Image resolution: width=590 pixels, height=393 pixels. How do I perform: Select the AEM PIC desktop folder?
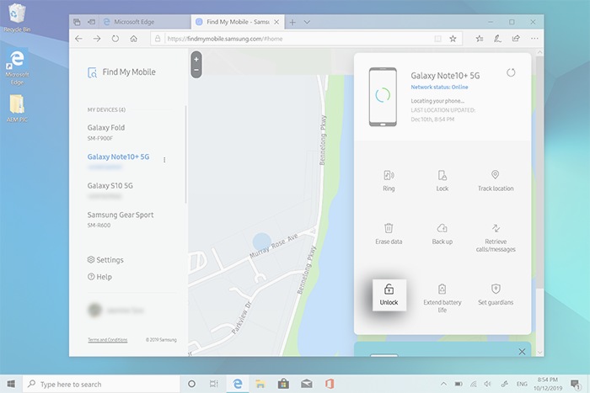click(x=17, y=109)
